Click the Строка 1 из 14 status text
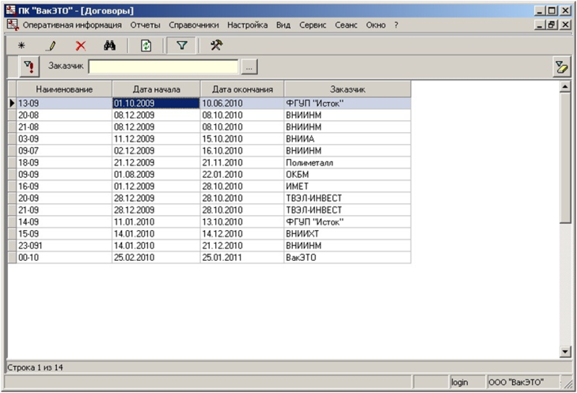This screenshot has height=393, width=577. (36, 367)
